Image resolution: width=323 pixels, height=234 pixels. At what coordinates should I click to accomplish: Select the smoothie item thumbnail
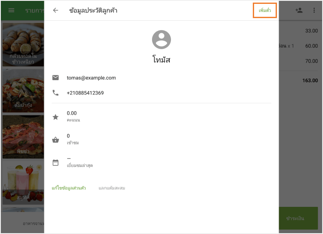(23, 183)
